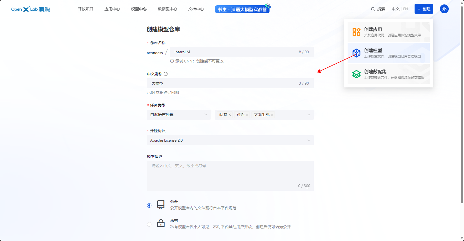Screen dimensions: 464x241
Task: Click the repository name field InternLM
Action: click(242, 52)
